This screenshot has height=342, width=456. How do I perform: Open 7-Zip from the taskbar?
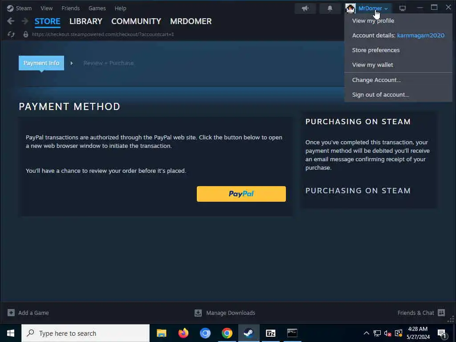(x=270, y=333)
